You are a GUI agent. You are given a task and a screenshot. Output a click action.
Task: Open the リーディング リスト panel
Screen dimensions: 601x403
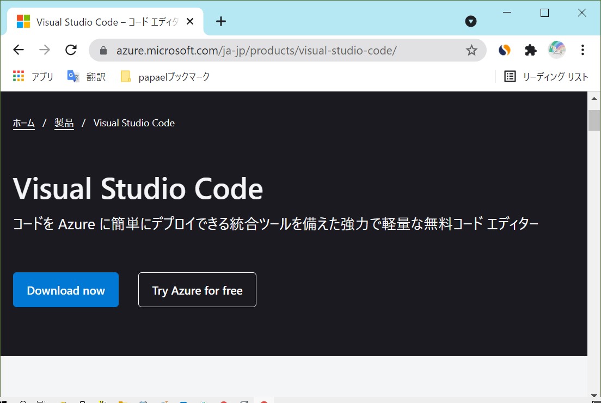pyautogui.click(x=546, y=77)
